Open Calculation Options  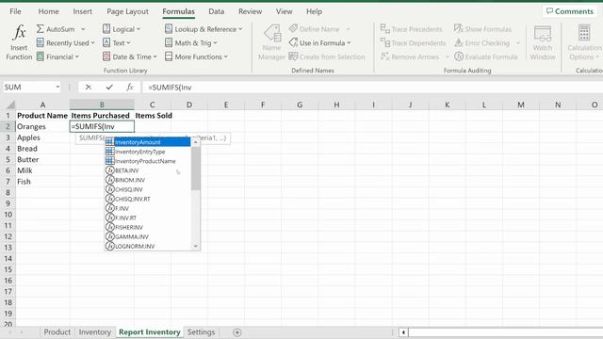[584, 42]
